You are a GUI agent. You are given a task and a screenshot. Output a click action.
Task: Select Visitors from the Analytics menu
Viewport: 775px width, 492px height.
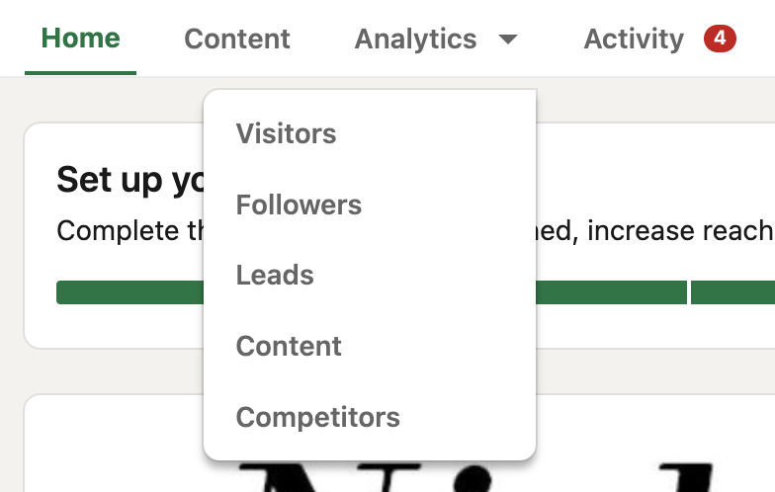coord(287,133)
